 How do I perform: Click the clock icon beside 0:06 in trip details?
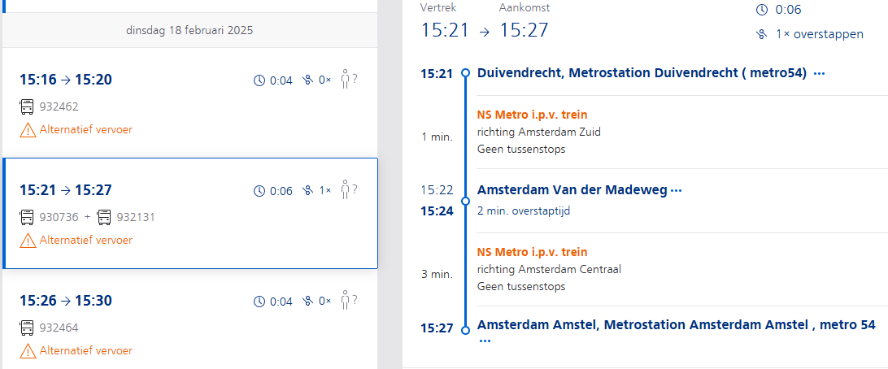click(762, 10)
